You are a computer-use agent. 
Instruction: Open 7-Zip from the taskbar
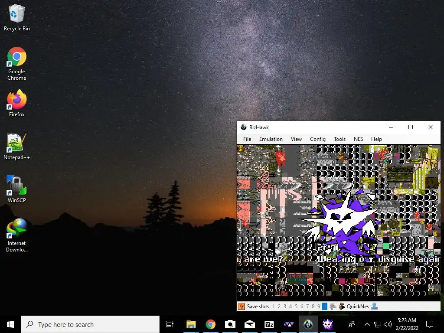pos(269,324)
